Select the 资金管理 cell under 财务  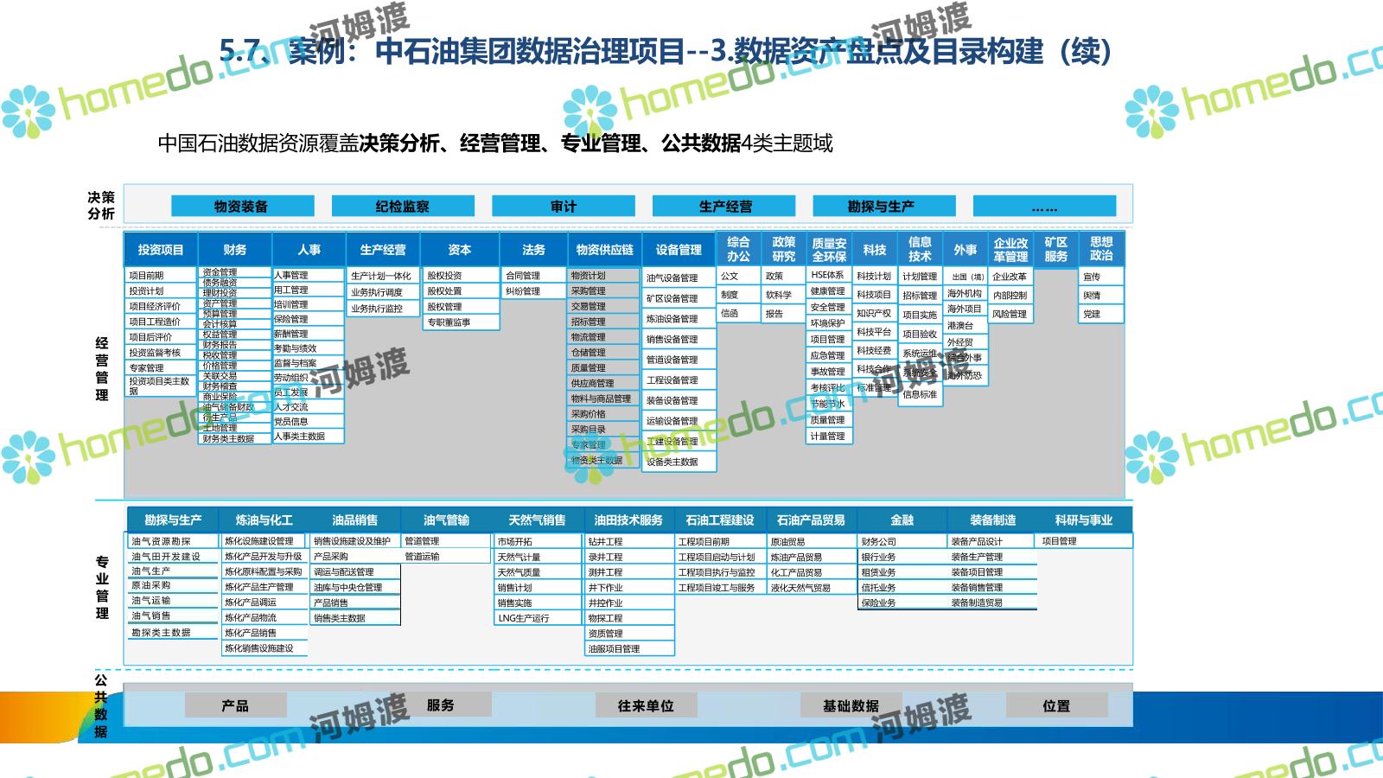point(235,272)
